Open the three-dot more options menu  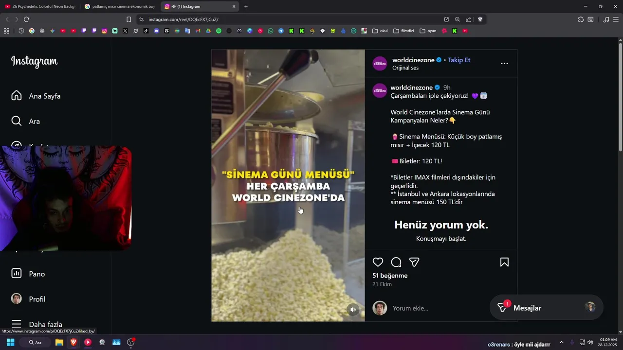pyautogui.click(x=504, y=63)
